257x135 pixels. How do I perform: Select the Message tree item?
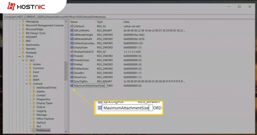42,115
